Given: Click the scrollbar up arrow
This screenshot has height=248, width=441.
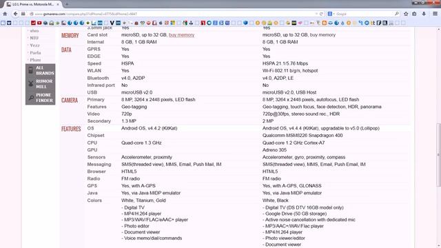Looking at the screenshot, I should [x=438, y=29].
